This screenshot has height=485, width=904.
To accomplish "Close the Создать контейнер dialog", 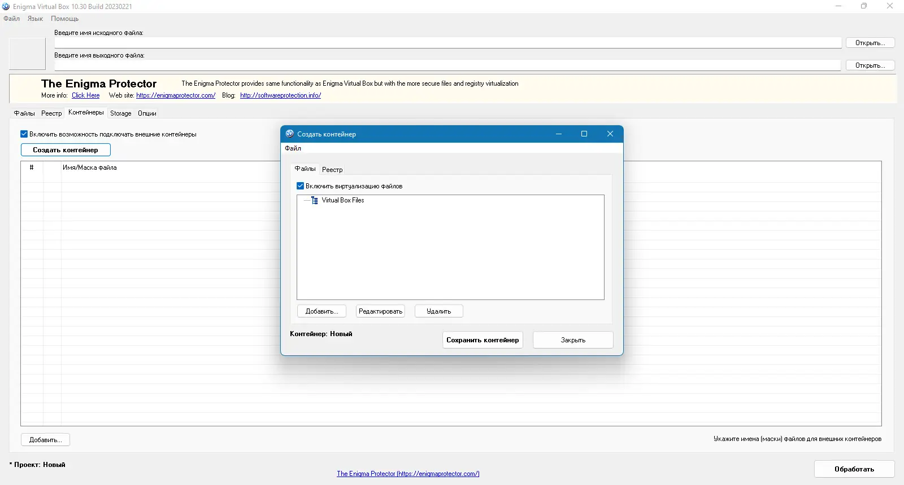I will click(610, 134).
